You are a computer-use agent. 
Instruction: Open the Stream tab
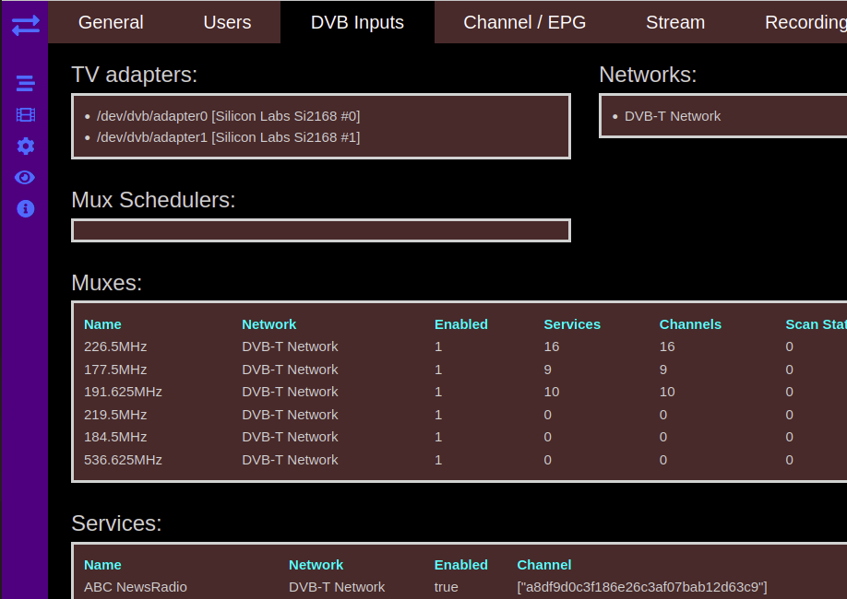tap(675, 22)
